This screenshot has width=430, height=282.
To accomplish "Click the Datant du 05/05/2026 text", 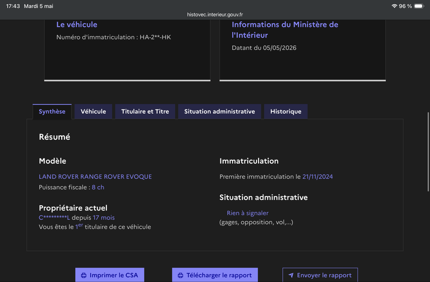I will (264, 48).
